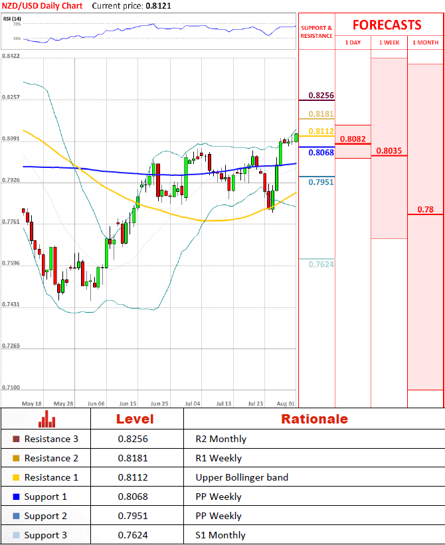Select the Level column header in table
445x545 pixels.
pos(135,419)
